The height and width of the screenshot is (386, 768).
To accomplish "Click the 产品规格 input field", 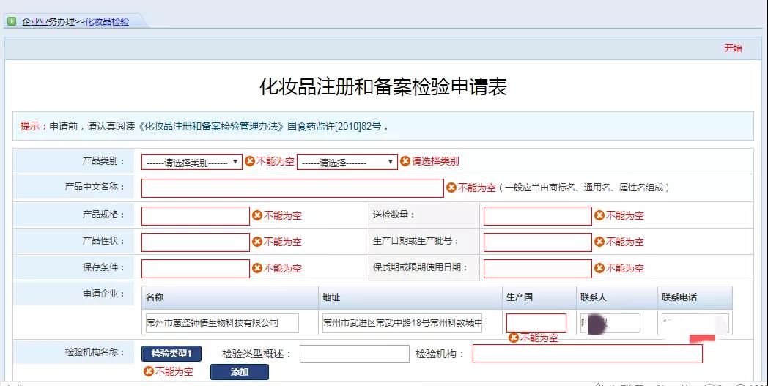I will [196, 216].
